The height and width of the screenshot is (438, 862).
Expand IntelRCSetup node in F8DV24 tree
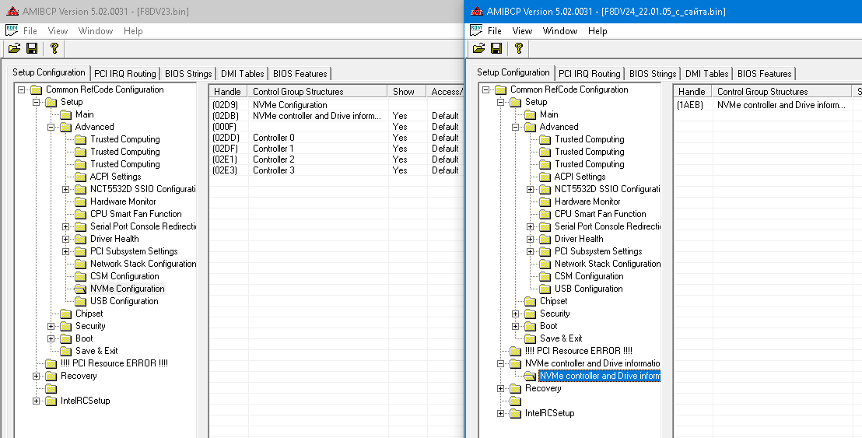click(x=500, y=413)
